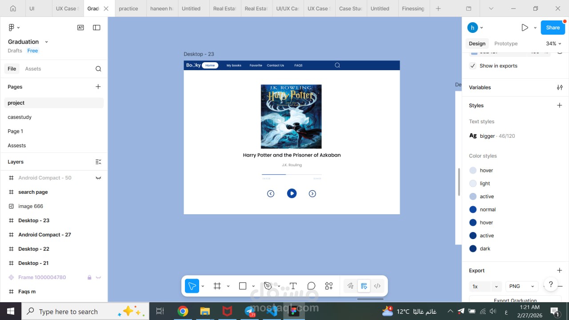Click Home in the Booky navbar

click(210, 65)
